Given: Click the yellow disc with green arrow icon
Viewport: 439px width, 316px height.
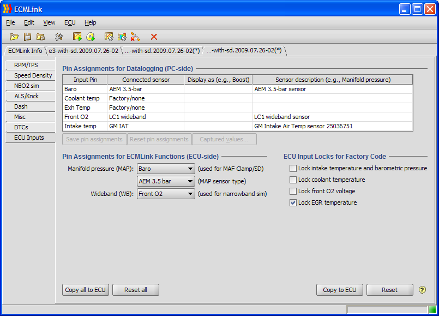Looking at the screenshot, I should click(x=91, y=37).
